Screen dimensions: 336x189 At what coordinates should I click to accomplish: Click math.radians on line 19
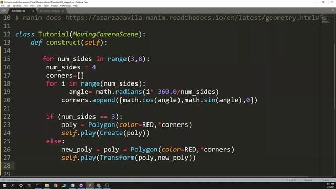click(x=119, y=92)
